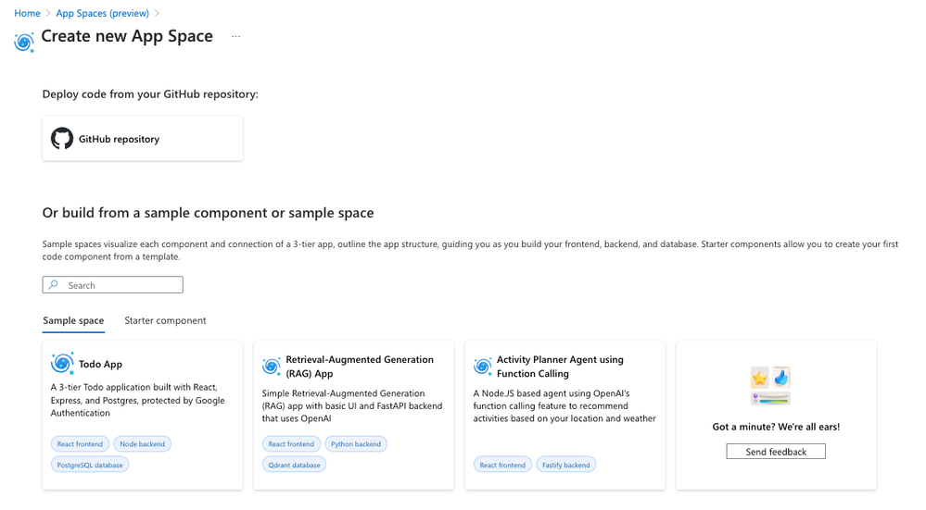Open App Spaces (preview) breadcrumb link
The image size is (926, 510).
[x=102, y=13]
